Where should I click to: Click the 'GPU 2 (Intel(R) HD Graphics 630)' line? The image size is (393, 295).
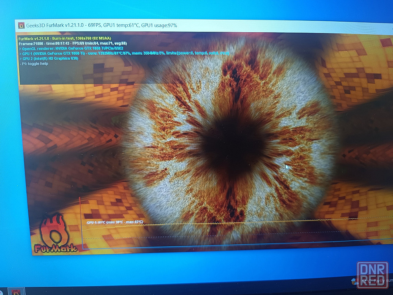49,59
